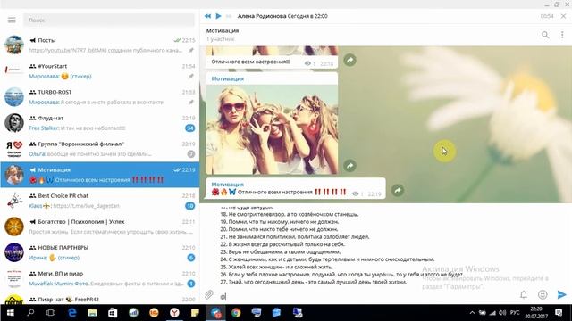The width and height of the screenshot is (572, 321).
Task: Open Группа "Воронежский филиал" chat
Action: (x=99, y=149)
